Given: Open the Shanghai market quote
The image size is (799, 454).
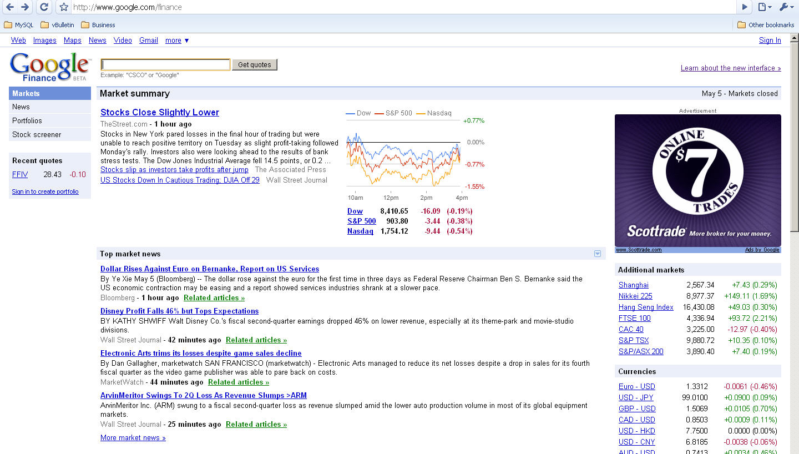Looking at the screenshot, I should coord(634,285).
